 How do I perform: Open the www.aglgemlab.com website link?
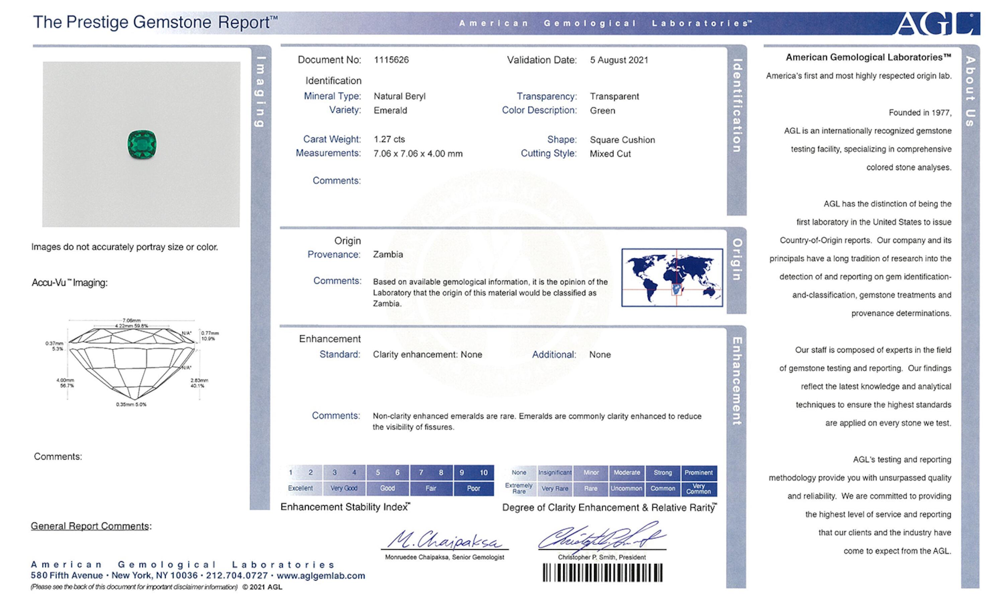(x=321, y=576)
